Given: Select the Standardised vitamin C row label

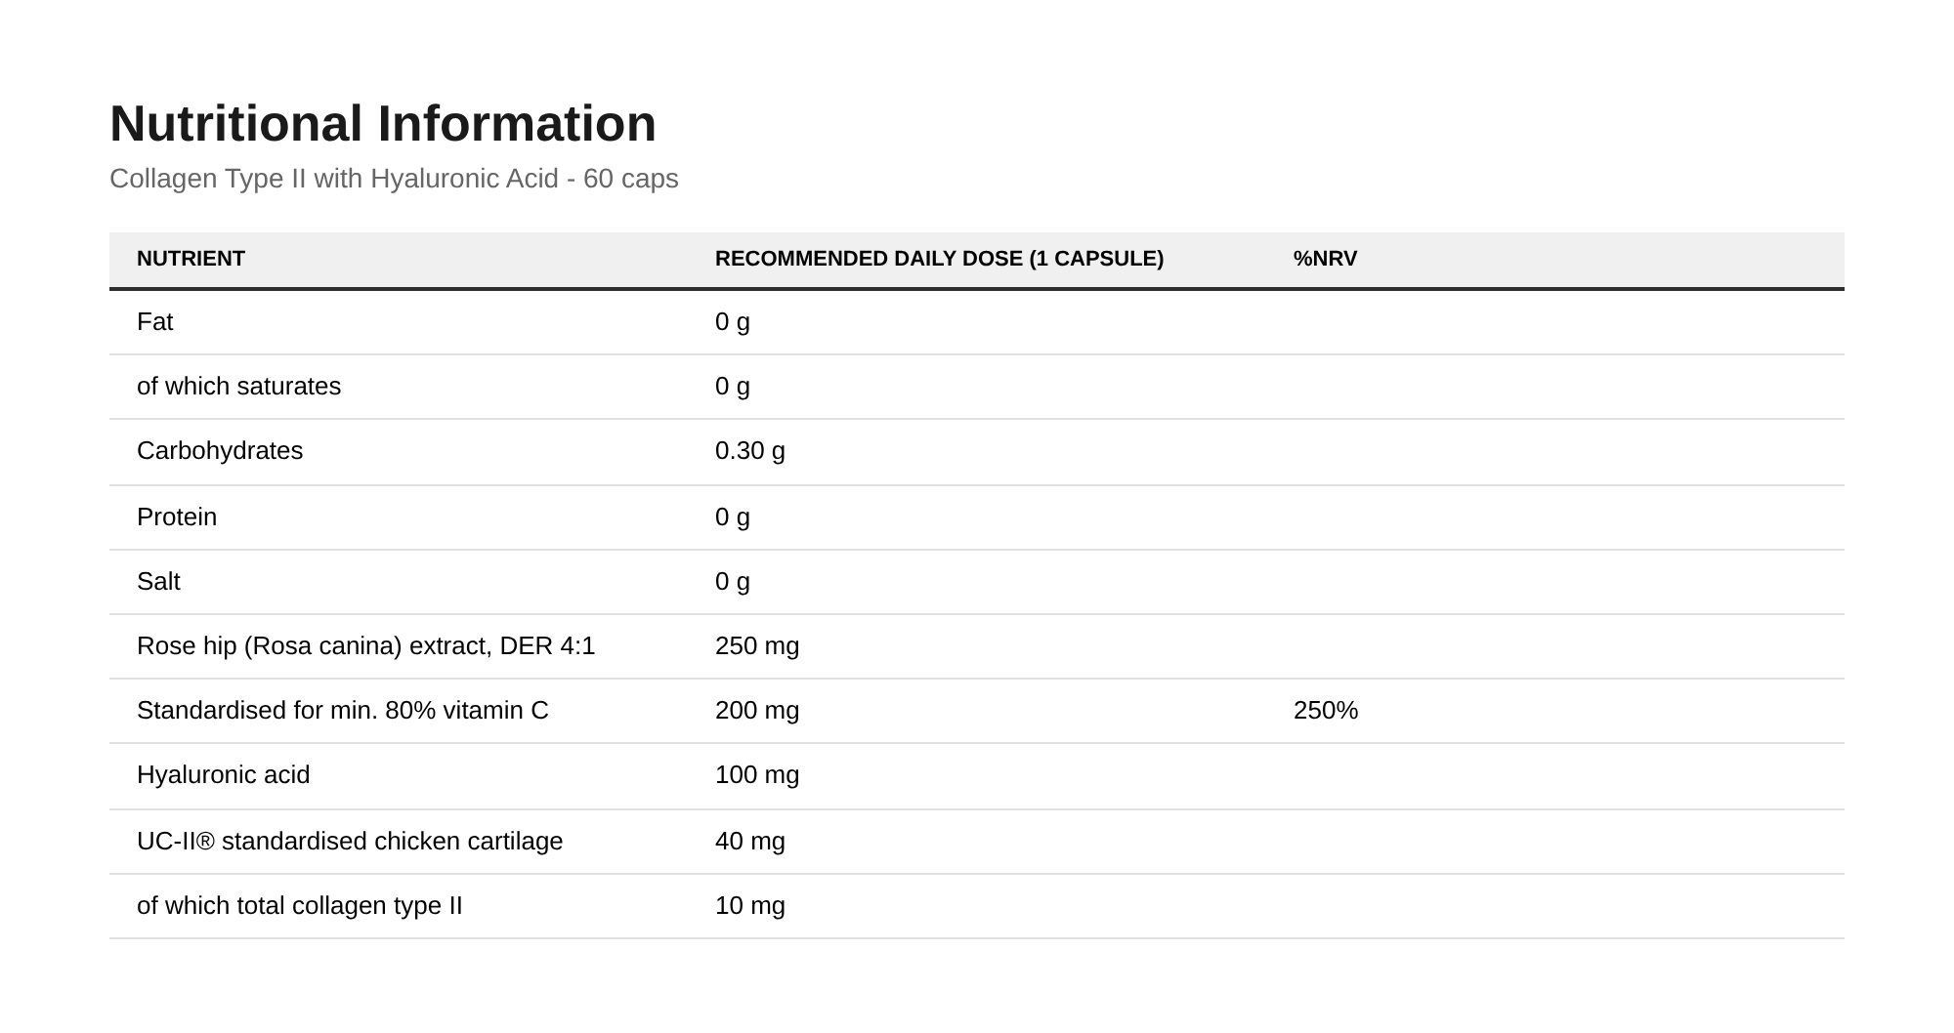Looking at the screenshot, I should pyautogui.click(x=342, y=711).
